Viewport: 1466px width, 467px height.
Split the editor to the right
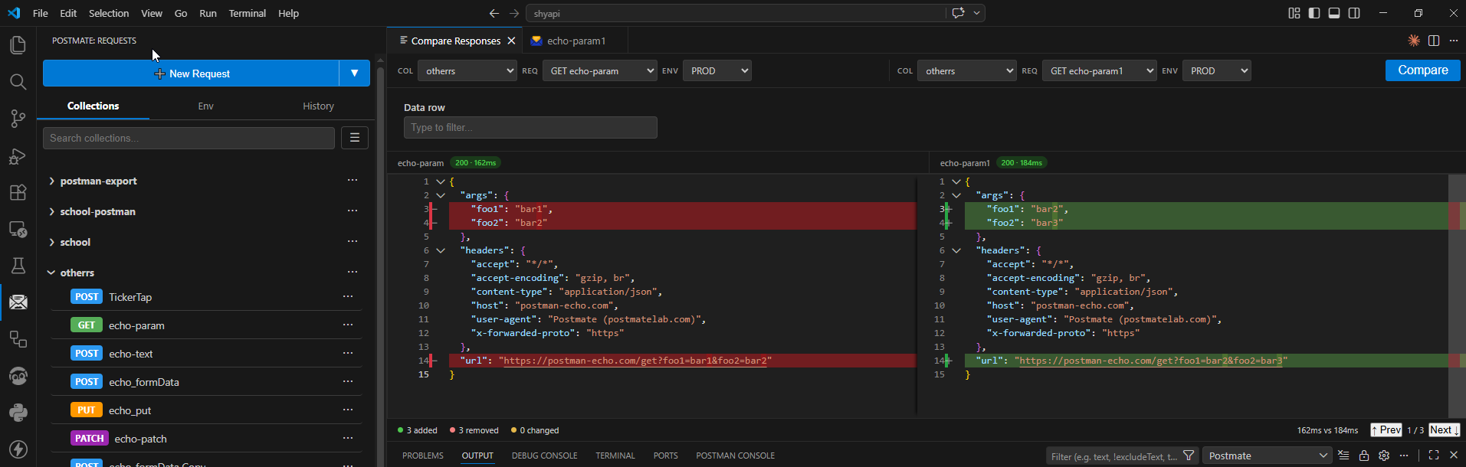tap(1434, 41)
